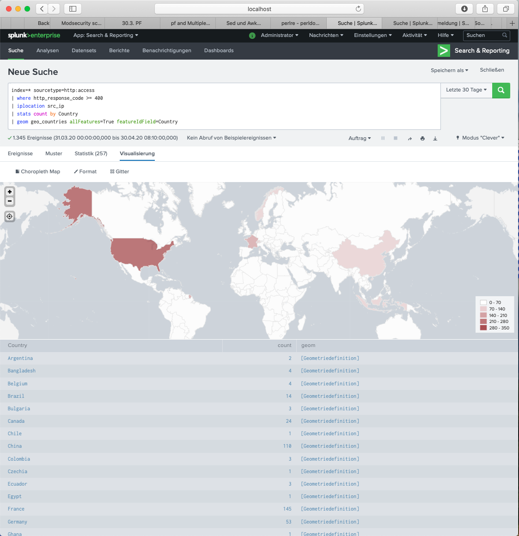Click the Schließen link
Image resolution: width=519 pixels, height=536 pixels.
coord(492,70)
